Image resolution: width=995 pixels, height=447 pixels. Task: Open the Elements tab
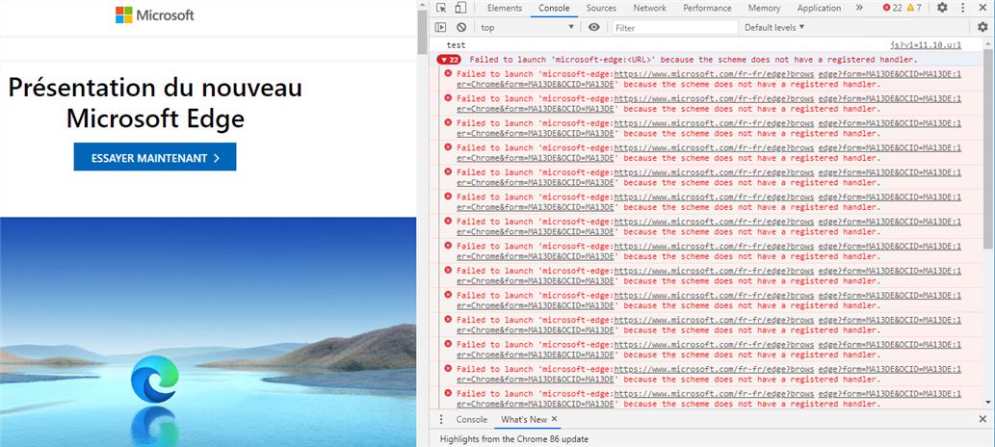[x=505, y=9]
